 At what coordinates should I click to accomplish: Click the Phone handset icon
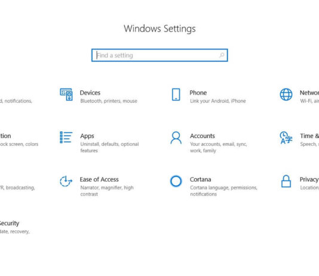point(176,94)
